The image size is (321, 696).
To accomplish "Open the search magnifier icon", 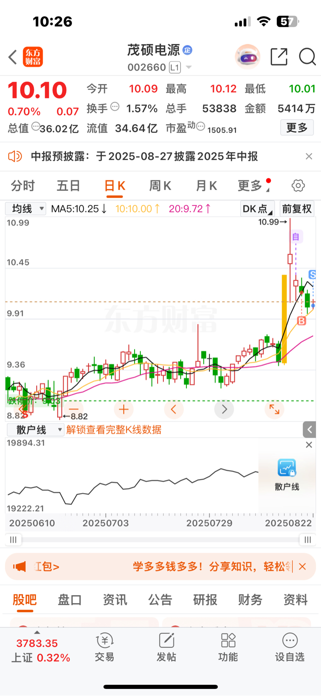I will pos(307,57).
